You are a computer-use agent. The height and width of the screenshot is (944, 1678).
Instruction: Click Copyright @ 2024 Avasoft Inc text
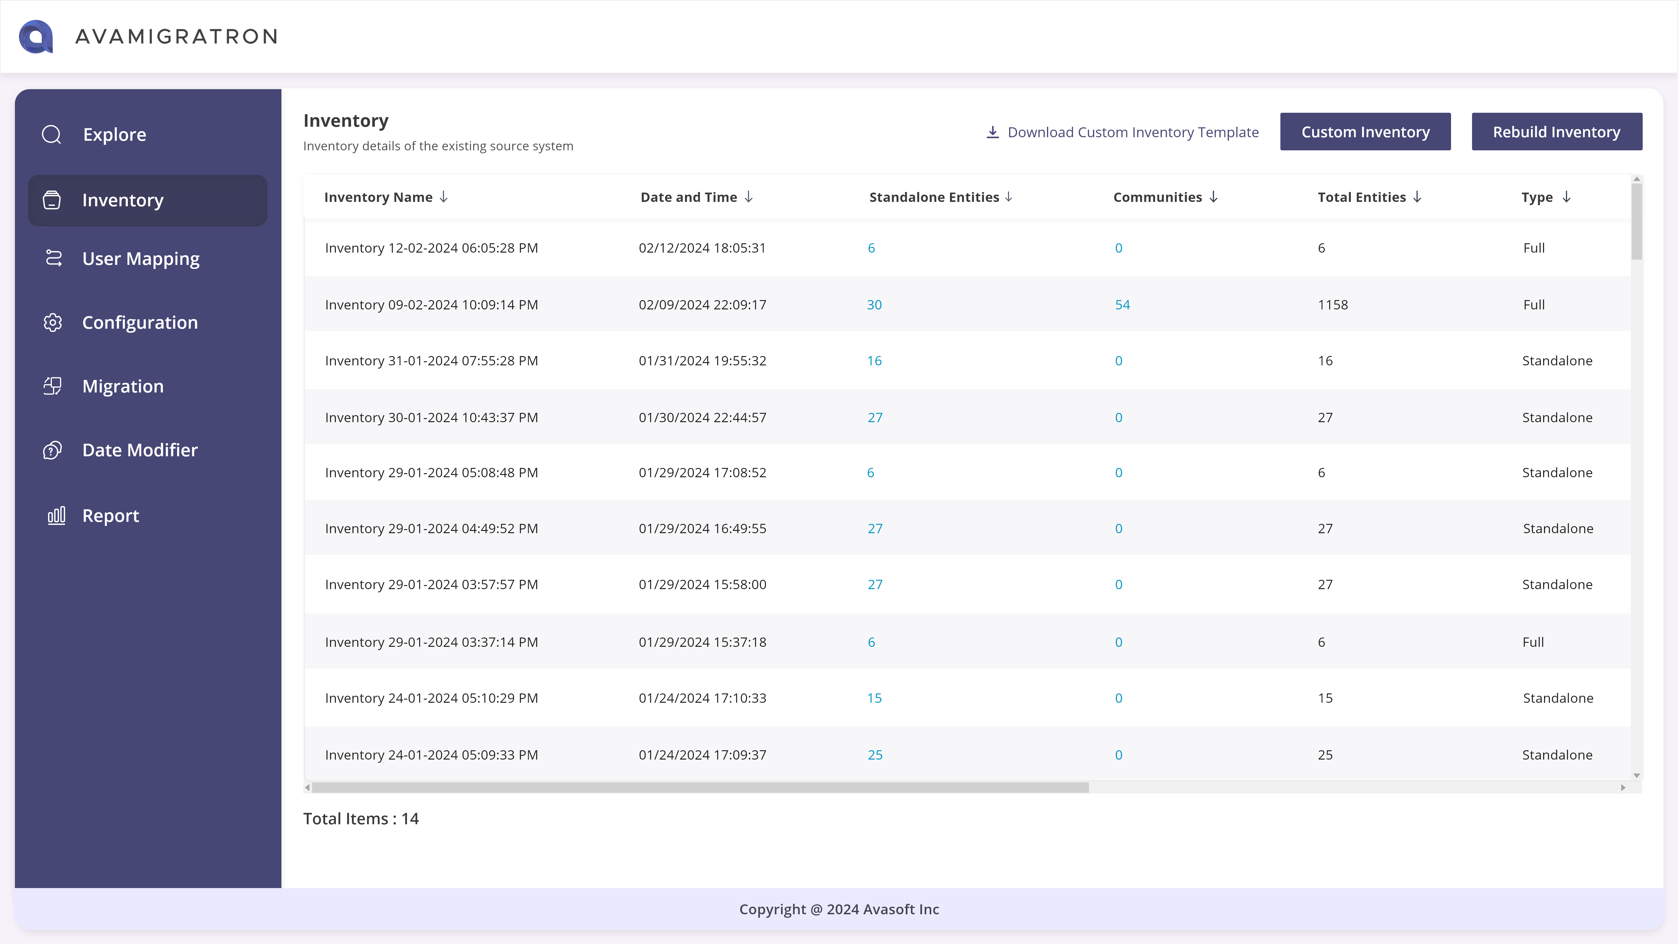coord(839,909)
